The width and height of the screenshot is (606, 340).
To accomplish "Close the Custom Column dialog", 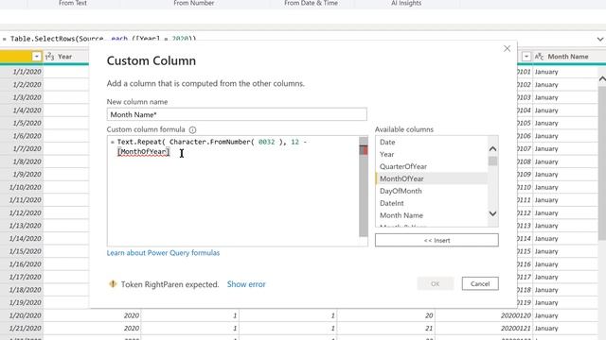I will (507, 48).
